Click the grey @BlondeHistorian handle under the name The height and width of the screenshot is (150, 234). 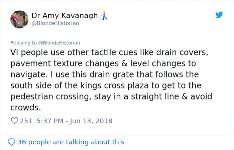pos(55,23)
